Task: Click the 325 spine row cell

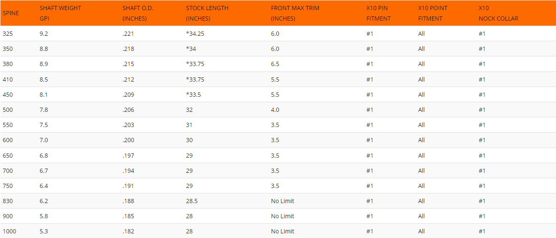Action: click(8, 34)
